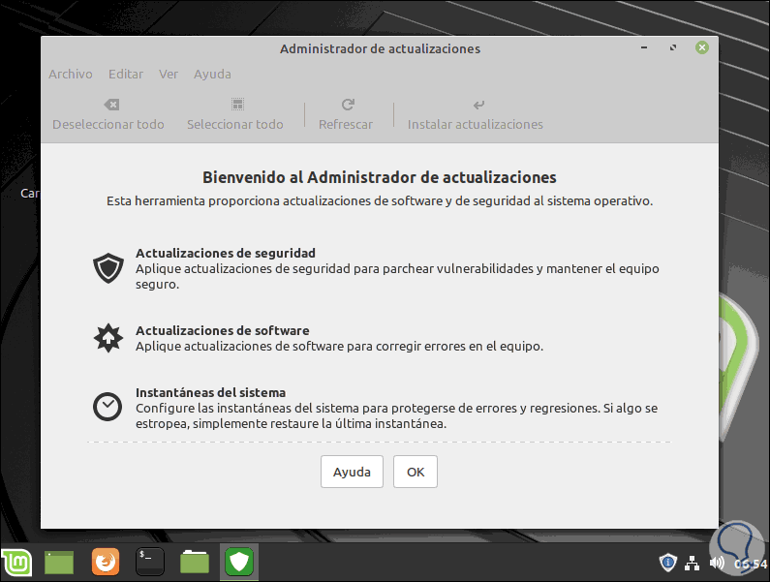Launch Firefox from the taskbar
Screen dimensions: 770x582
coord(106,562)
